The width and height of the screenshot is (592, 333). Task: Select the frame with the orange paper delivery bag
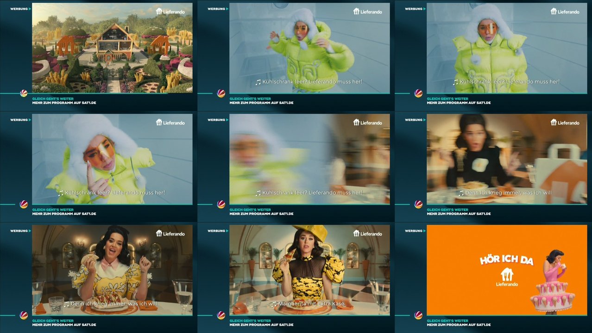(x=507, y=159)
